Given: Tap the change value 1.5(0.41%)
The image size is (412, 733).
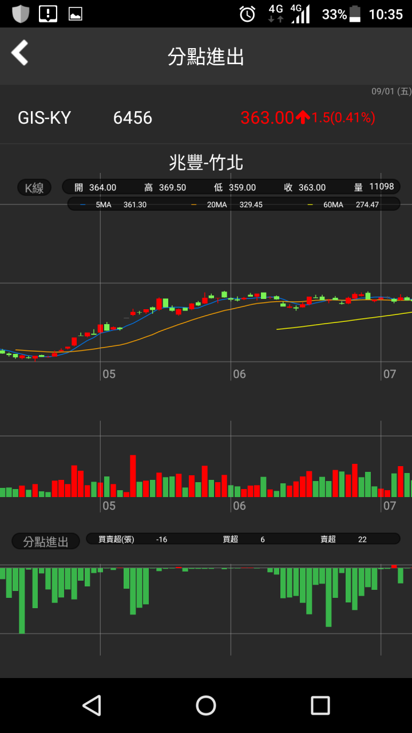Looking at the screenshot, I should [x=343, y=117].
